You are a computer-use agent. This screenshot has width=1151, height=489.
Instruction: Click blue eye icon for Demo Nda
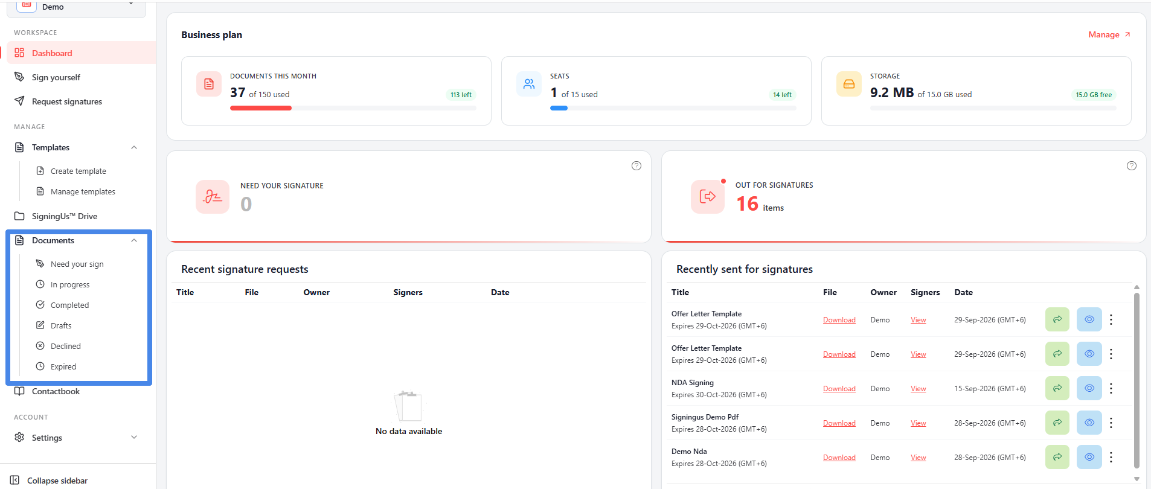[1089, 457]
